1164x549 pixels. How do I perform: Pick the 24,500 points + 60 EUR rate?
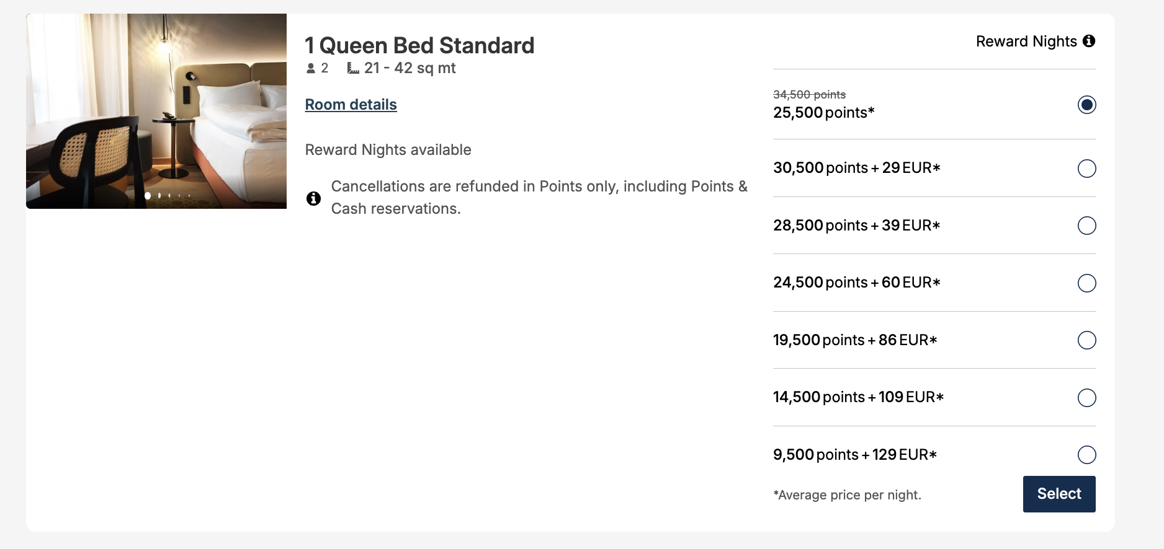[1086, 283]
